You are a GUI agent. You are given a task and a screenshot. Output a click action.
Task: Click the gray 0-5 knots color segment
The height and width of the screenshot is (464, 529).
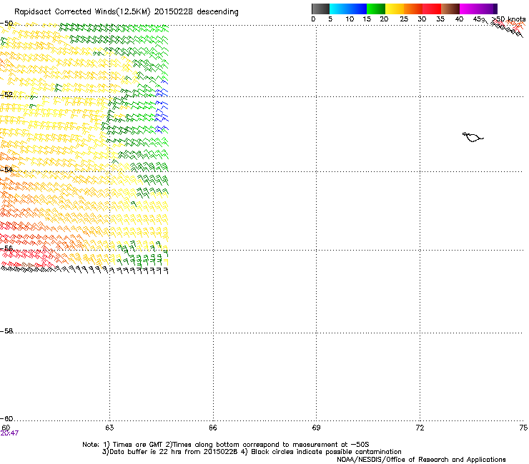(320, 9)
